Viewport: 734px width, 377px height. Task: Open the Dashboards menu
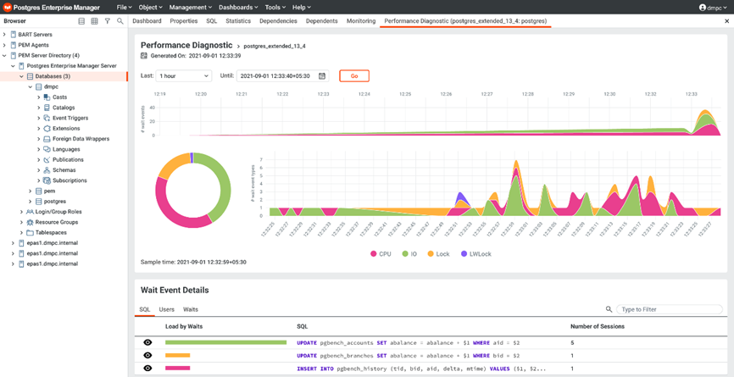238,8
